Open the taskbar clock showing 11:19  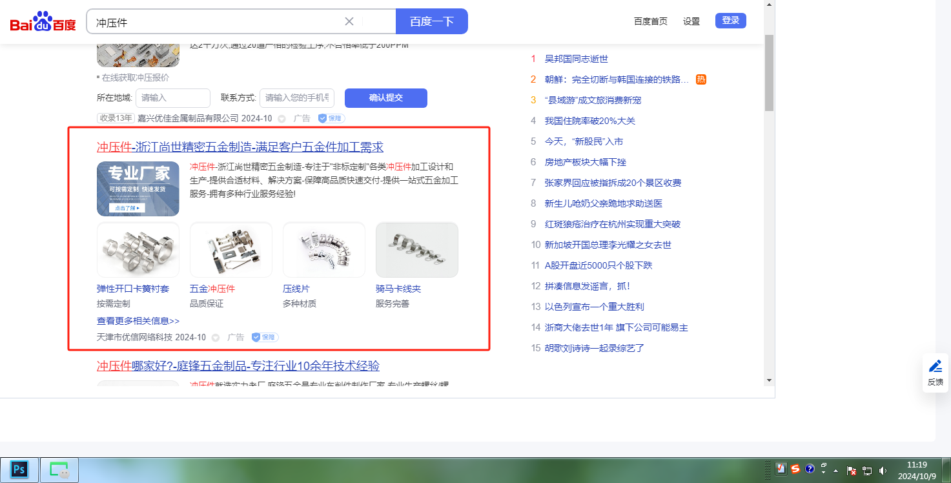point(917,469)
